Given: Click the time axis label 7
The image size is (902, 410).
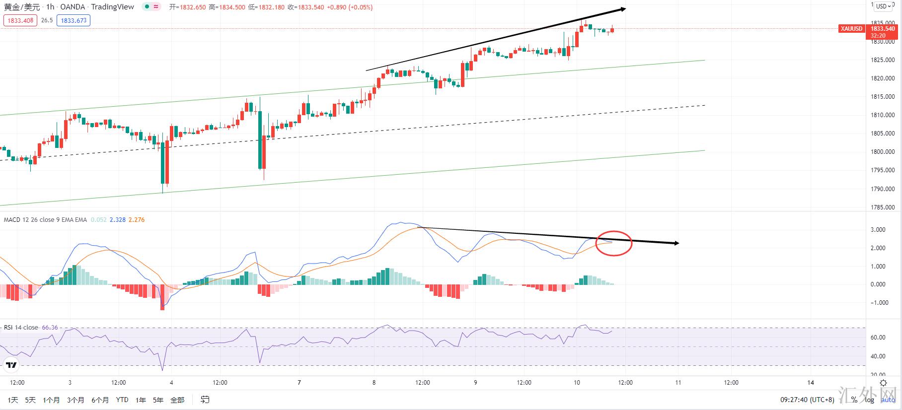Looking at the screenshot, I should pyautogui.click(x=299, y=383).
